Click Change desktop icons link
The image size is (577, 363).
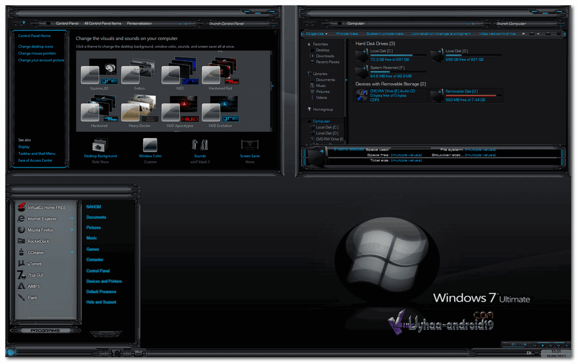(36, 46)
